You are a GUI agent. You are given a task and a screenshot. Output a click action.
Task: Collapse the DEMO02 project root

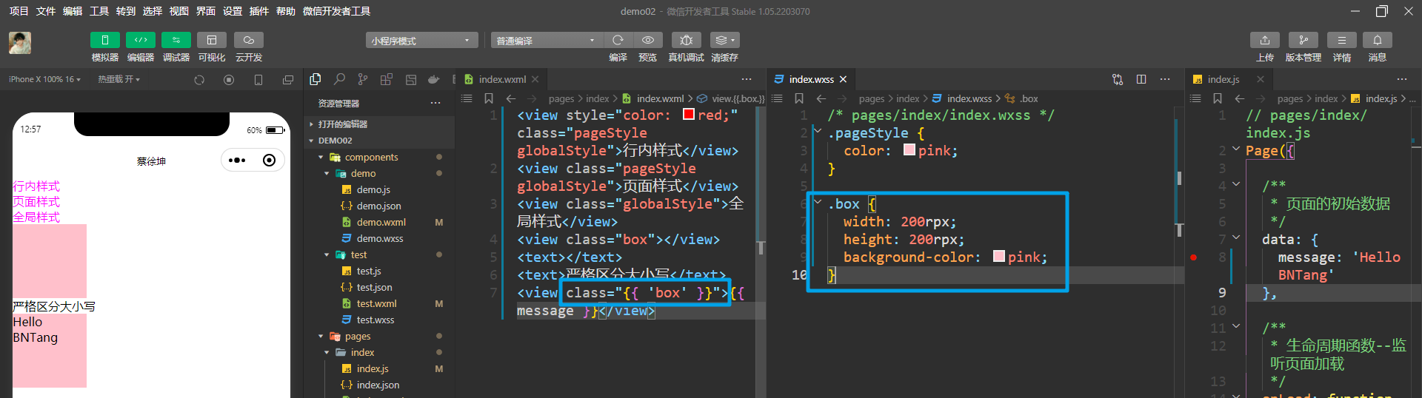click(x=379, y=141)
